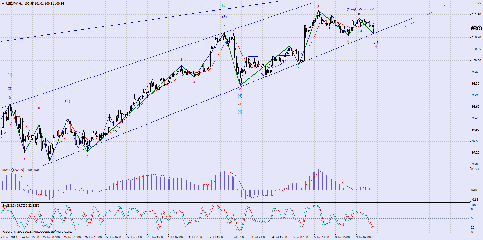Click the 99.65 price axis label
The width and height of the screenshot is (483, 240).
[x=476, y=72]
